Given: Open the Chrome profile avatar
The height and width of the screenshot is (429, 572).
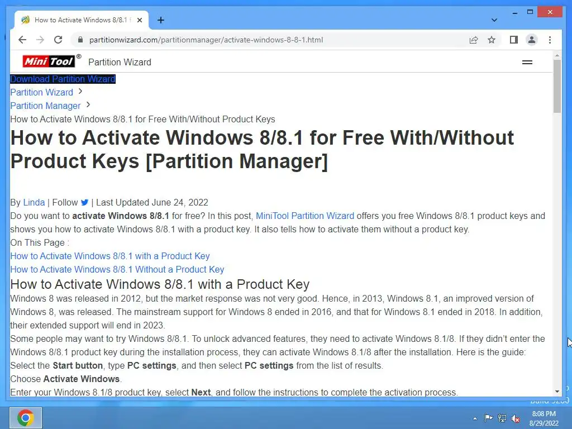Looking at the screenshot, I should [532, 40].
